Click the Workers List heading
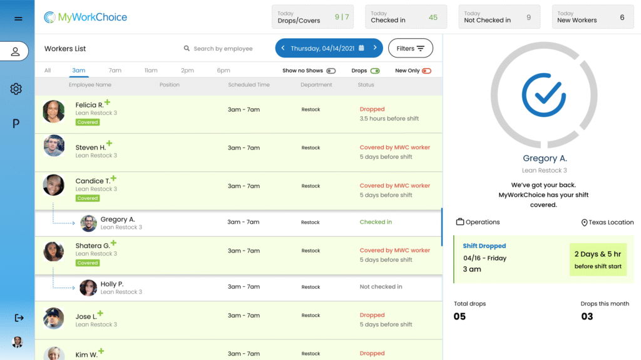The height and width of the screenshot is (360, 641). [x=65, y=49]
